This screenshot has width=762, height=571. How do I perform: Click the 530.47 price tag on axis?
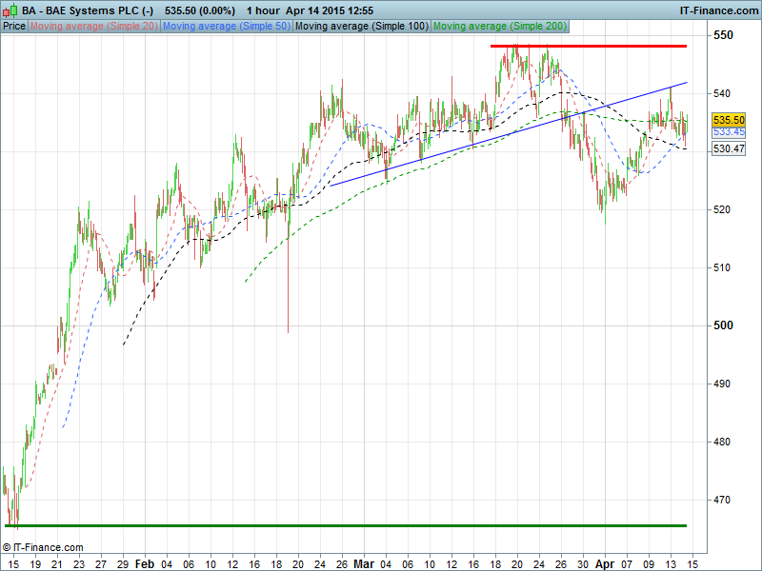click(x=729, y=149)
